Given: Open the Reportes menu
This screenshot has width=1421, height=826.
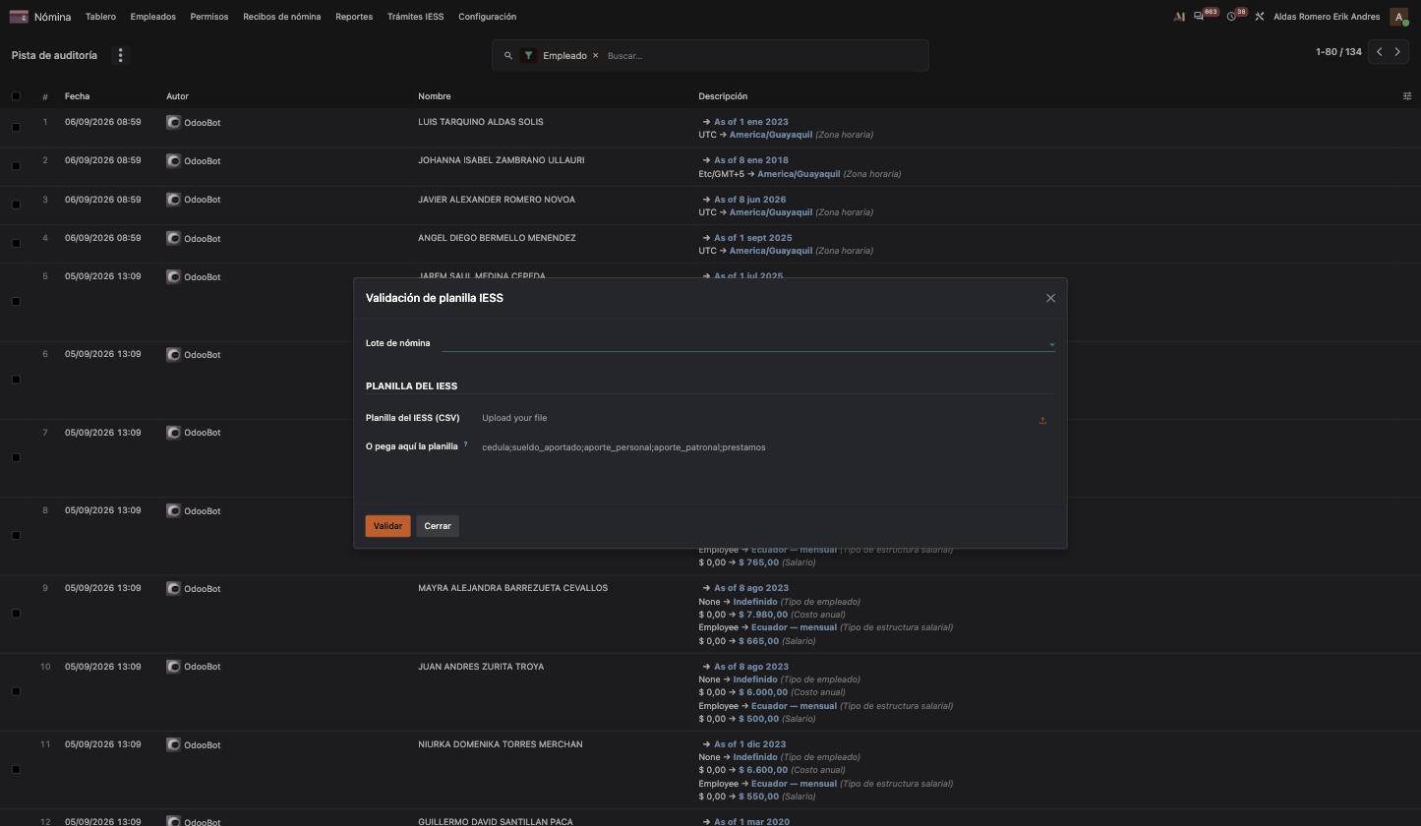Looking at the screenshot, I should pos(354,17).
